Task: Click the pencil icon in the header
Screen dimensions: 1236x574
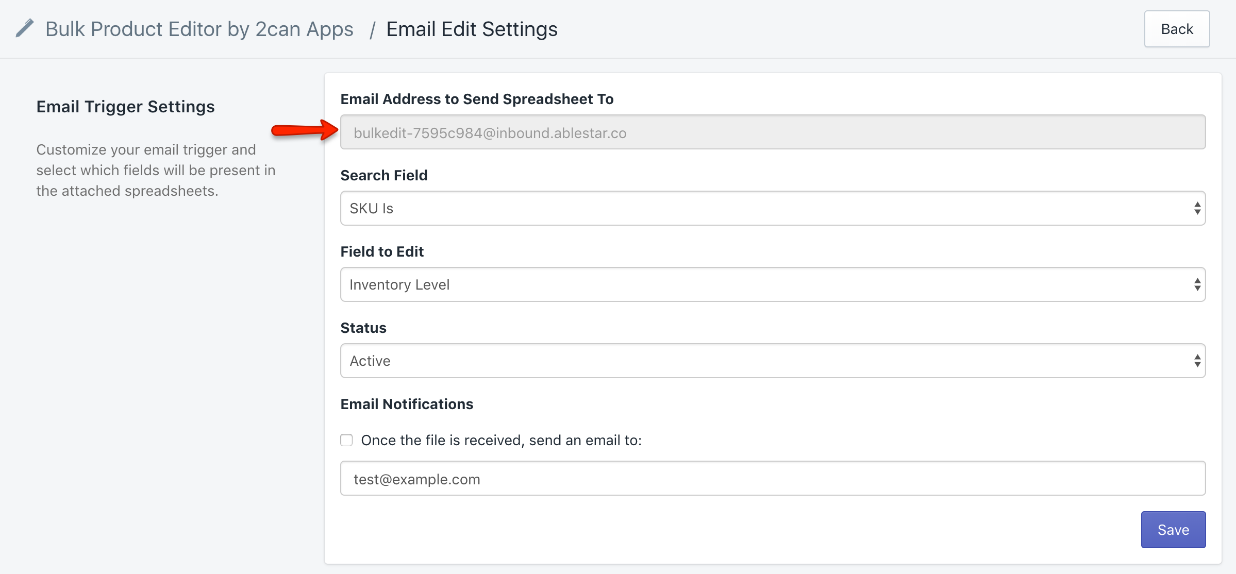Action: pos(25,28)
